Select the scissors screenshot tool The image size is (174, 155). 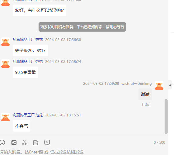(25, 143)
